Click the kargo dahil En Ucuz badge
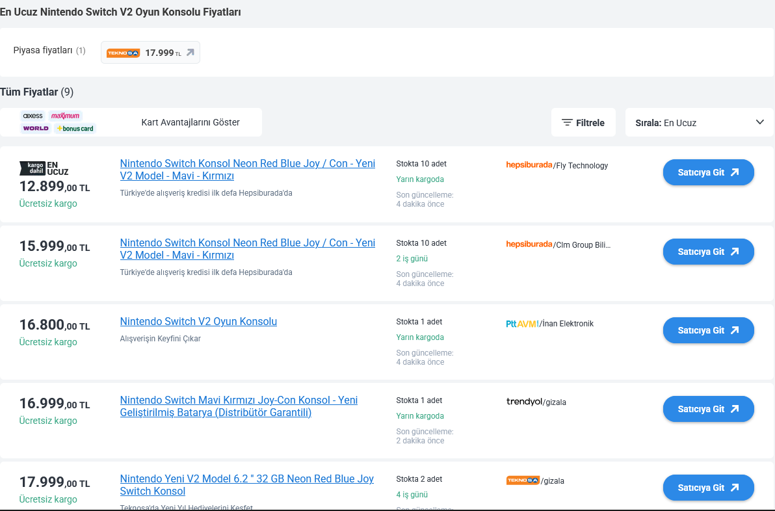The image size is (775, 511). pos(44,168)
